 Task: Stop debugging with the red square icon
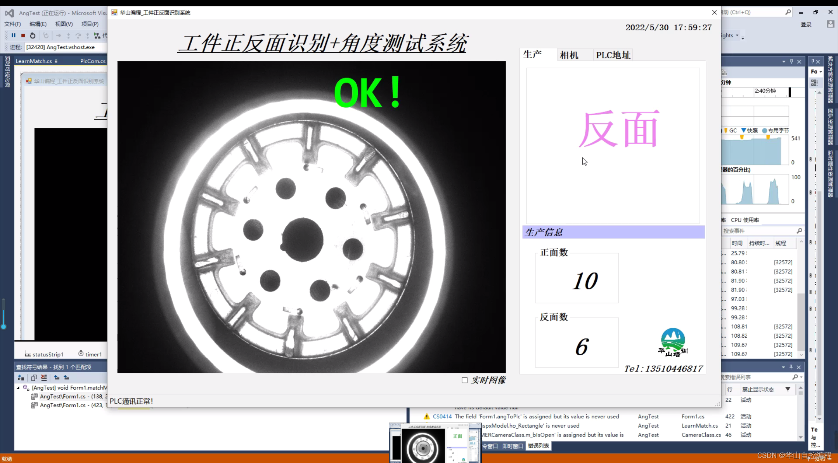tap(23, 35)
